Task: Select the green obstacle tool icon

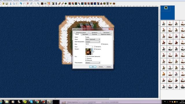Action: coord(66,3)
